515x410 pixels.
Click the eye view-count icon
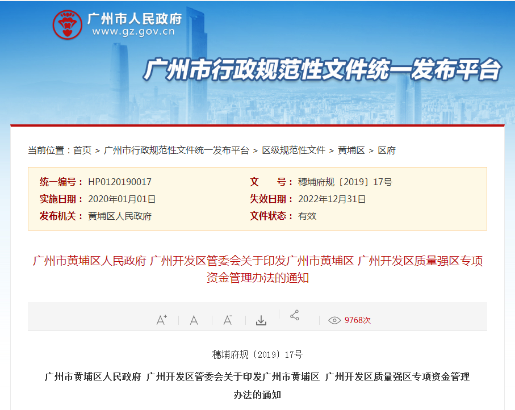pos(334,320)
